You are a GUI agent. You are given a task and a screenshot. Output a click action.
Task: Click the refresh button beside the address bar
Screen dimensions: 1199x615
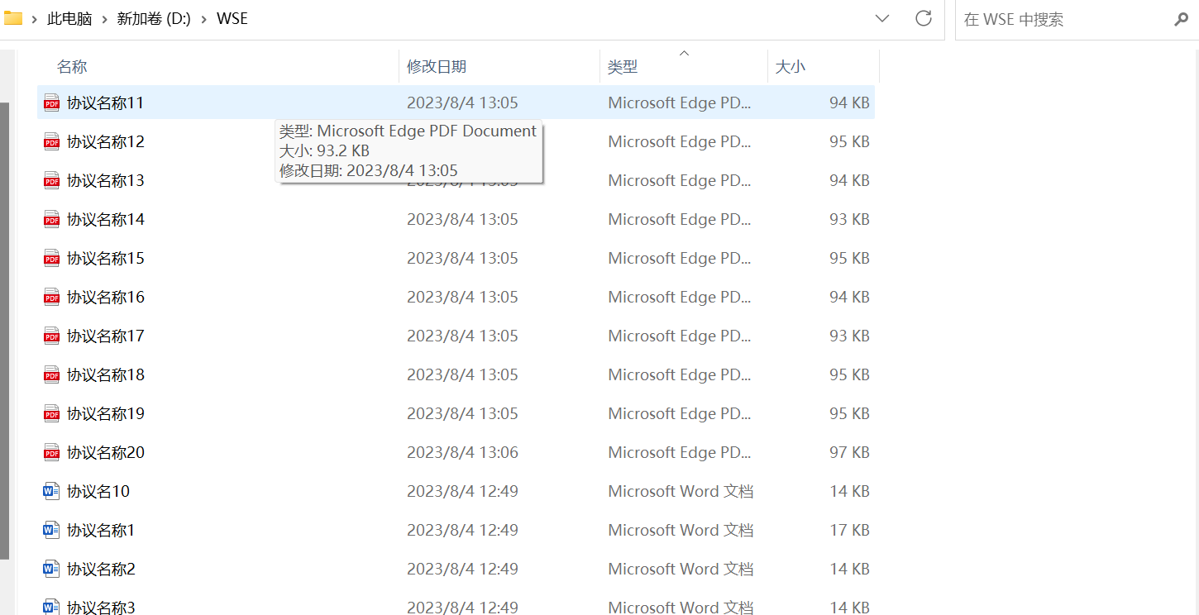click(924, 18)
